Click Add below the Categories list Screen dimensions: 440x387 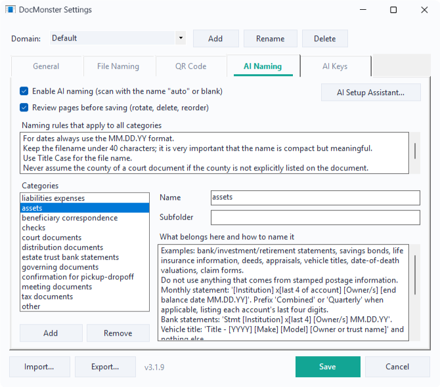tap(51, 333)
